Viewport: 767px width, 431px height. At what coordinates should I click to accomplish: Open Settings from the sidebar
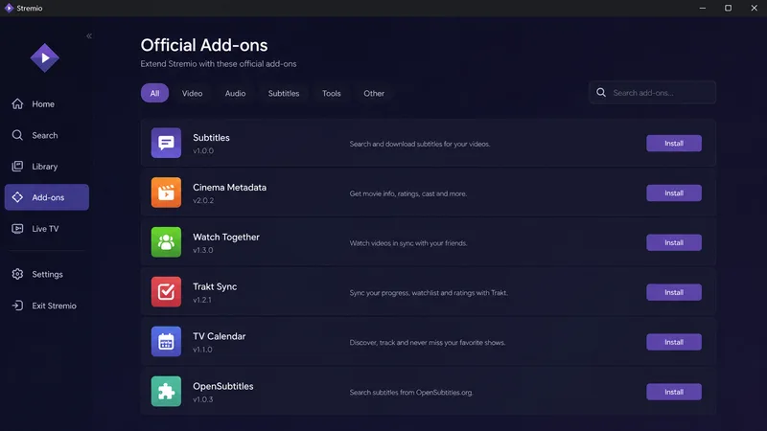(47, 274)
